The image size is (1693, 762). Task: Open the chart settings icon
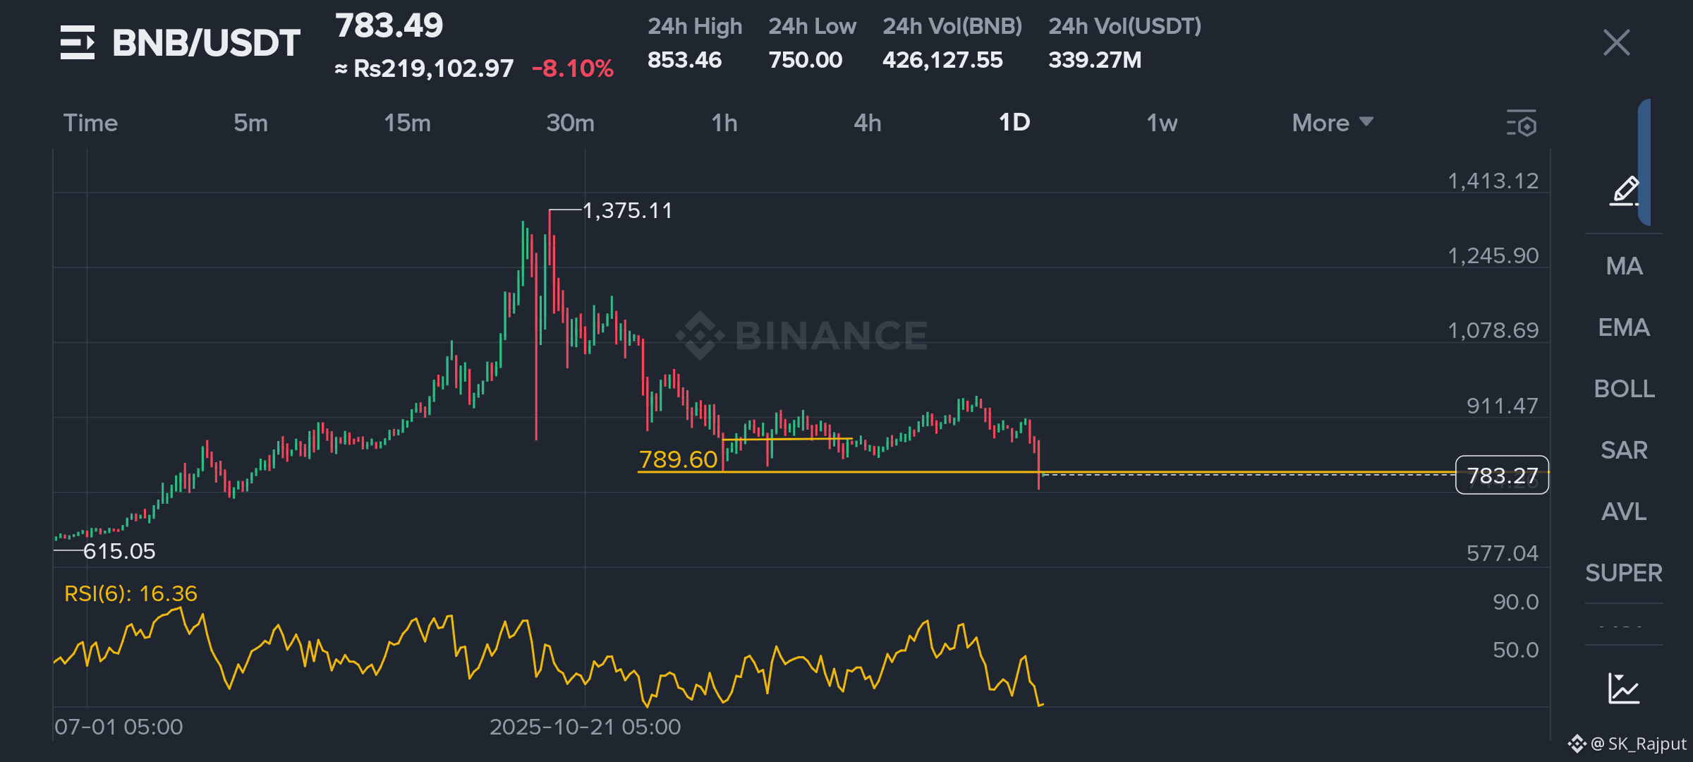(1521, 123)
